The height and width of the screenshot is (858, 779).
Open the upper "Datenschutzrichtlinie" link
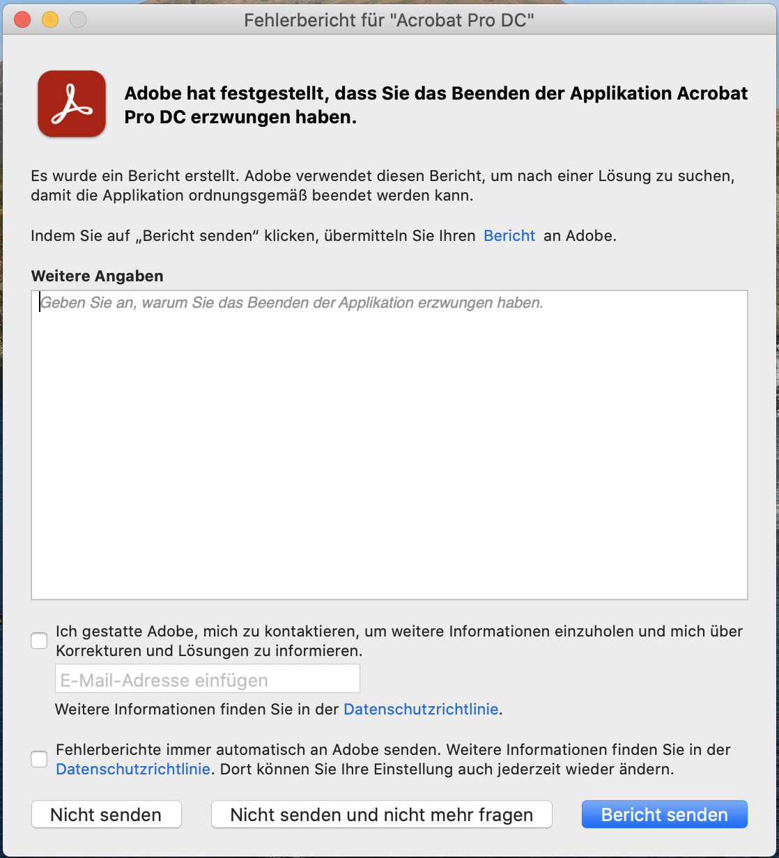click(421, 709)
